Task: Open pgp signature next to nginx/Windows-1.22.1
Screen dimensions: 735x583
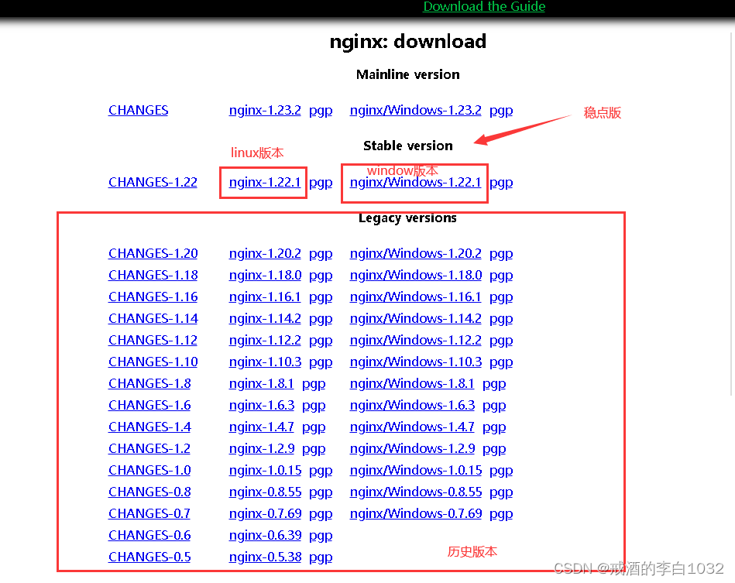Action: pos(501,183)
